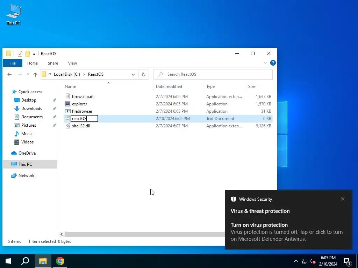The width and height of the screenshot is (358, 268).
Task: Expand the ribbon with chevron
Action: point(265,63)
